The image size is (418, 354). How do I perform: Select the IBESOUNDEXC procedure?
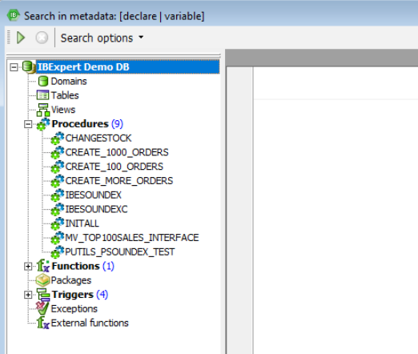pos(96,209)
